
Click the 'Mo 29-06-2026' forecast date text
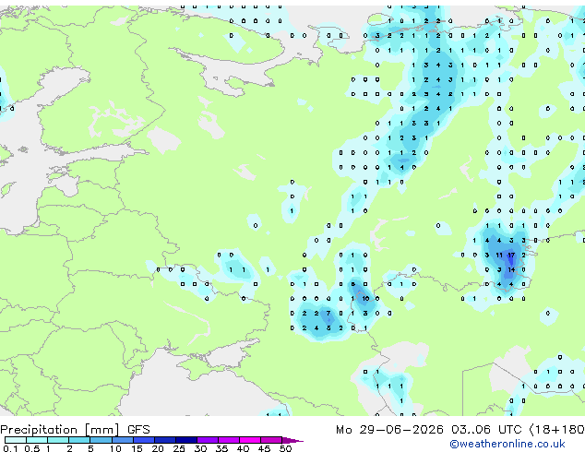[x=389, y=430]
